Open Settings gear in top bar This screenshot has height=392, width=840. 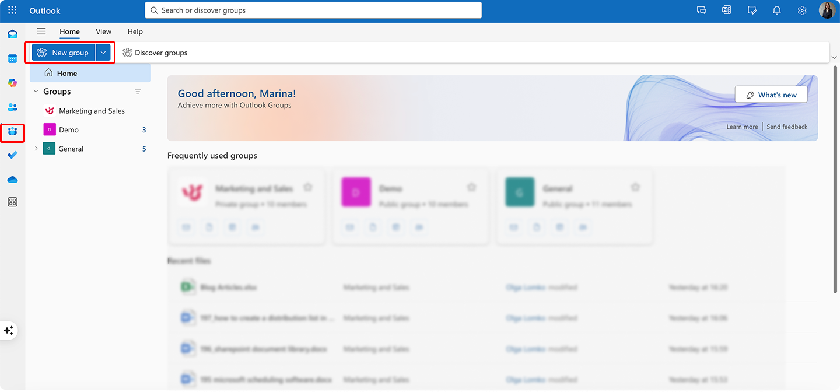click(x=802, y=10)
